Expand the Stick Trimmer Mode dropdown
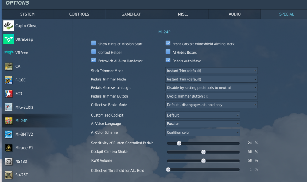Screen dimensions: 307x182 [x=211, y=71]
